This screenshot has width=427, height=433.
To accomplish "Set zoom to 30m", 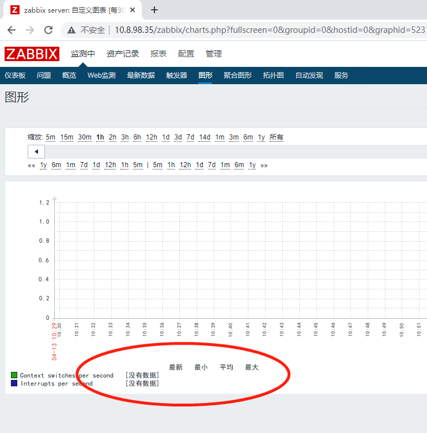I will coord(85,137).
